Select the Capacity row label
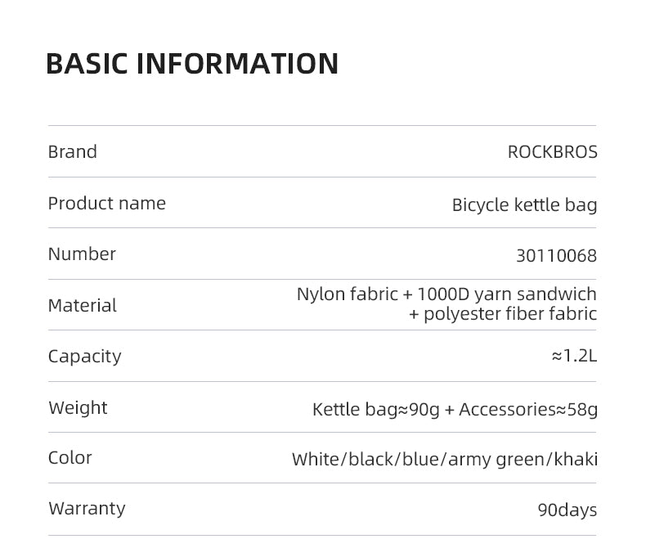The width and height of the screenshot is (646, 548). [84, 357]
